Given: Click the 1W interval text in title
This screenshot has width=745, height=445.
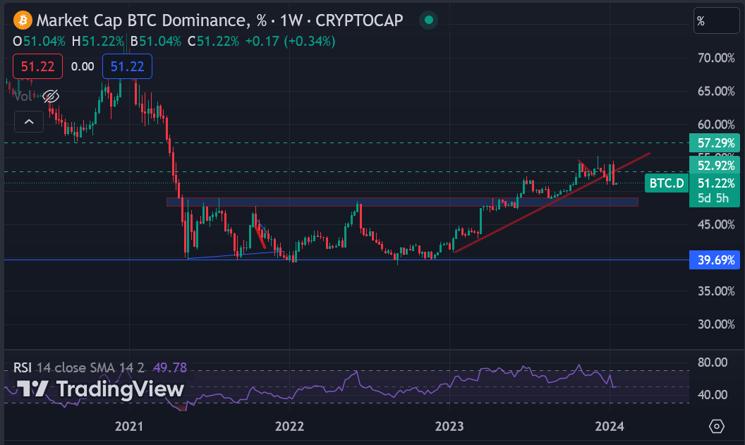Looking at the screenshot, I should pyautogui.click(x=291, y=20).
